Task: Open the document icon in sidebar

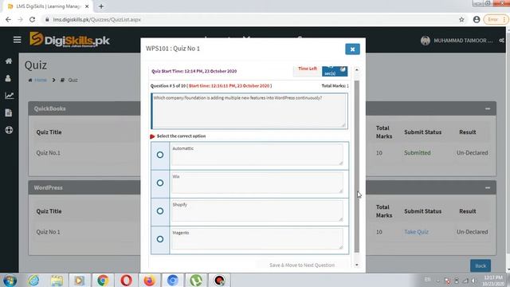Action: (9, 113)
